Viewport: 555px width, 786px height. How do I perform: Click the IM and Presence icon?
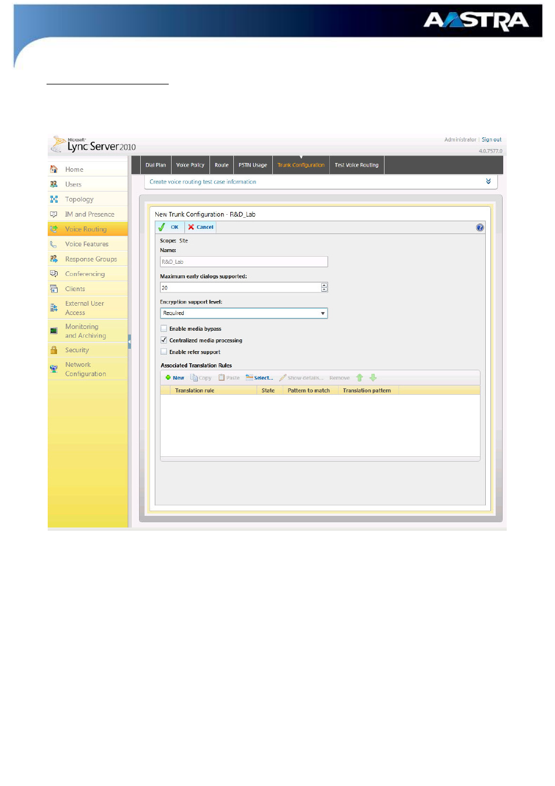point(54,214)
